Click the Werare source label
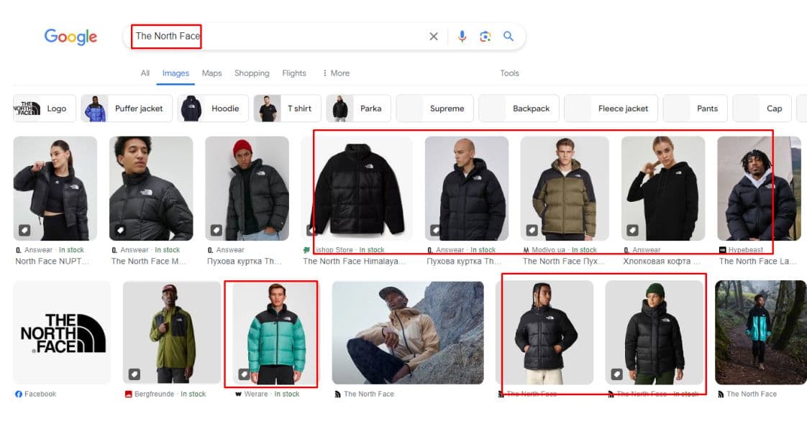Viewport: 807px width, 434px height. (x=256, y=394)
